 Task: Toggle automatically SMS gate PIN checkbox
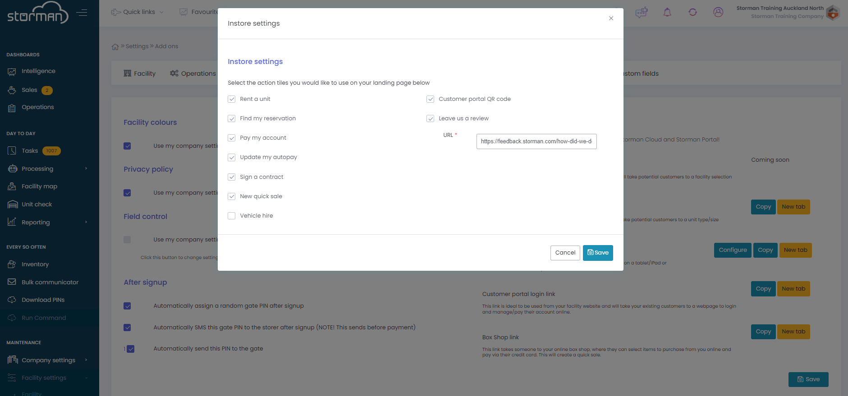tap(127, 328)
